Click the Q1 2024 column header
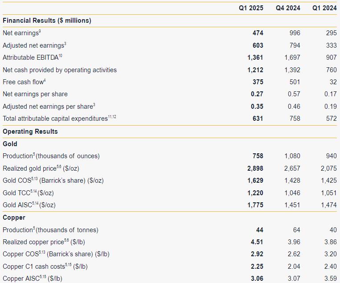340x283 pixels. click(324, 8)
